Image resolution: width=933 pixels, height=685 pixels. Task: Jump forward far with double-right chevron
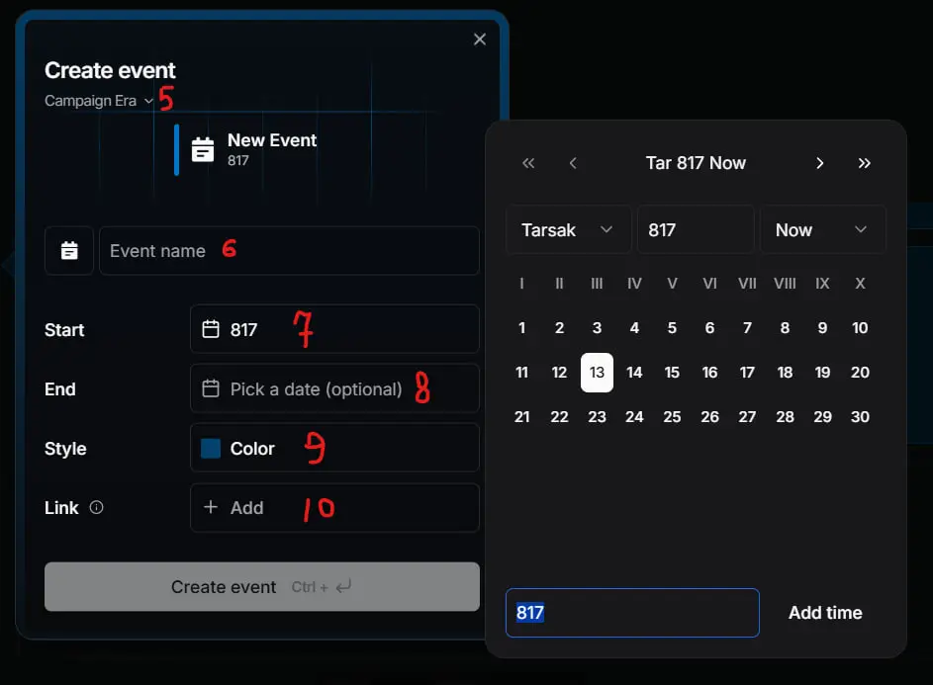tap(864, 163)
